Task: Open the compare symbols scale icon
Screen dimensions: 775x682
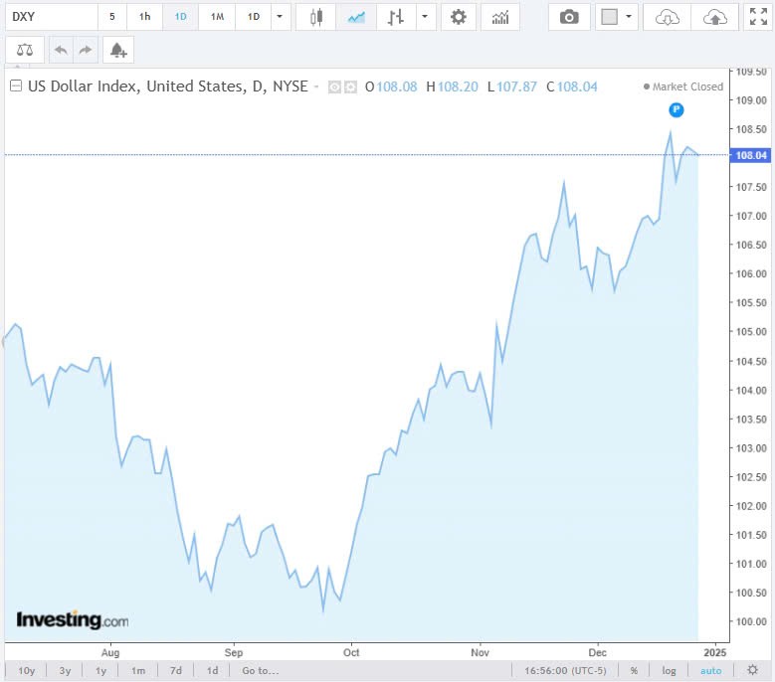Action: pyautogui.click(x=25, y=50)
